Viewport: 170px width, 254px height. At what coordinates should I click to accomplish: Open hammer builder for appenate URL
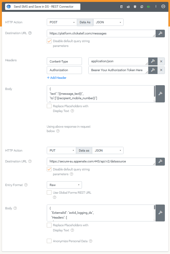tap(160, 161)
